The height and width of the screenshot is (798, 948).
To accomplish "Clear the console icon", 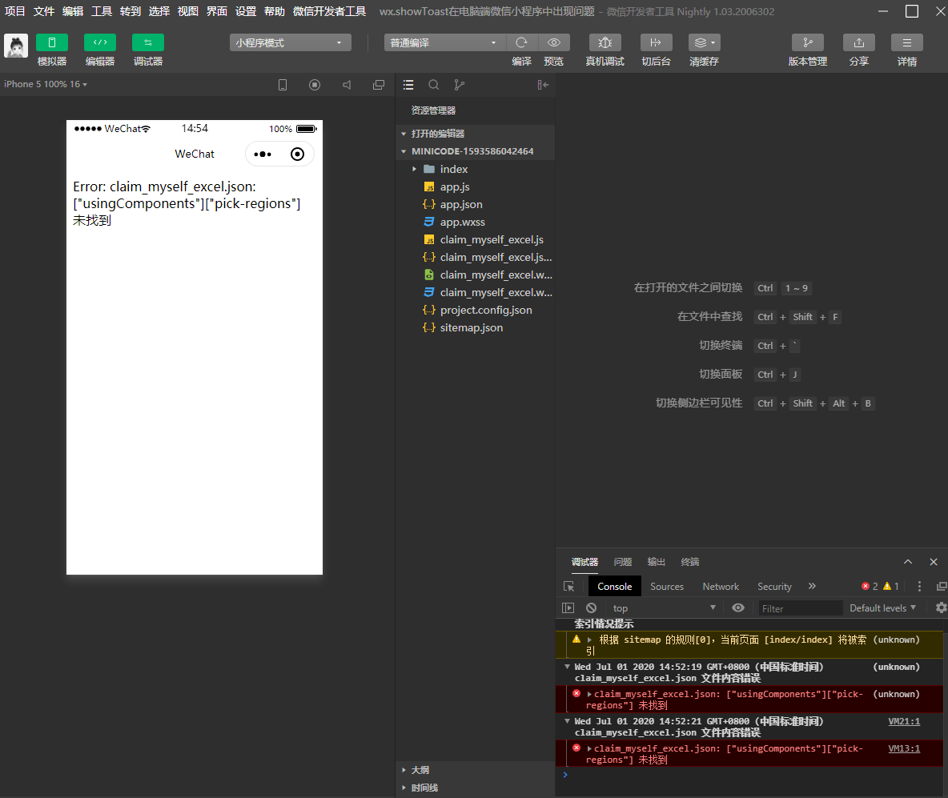I will click(x=591, y=608).
